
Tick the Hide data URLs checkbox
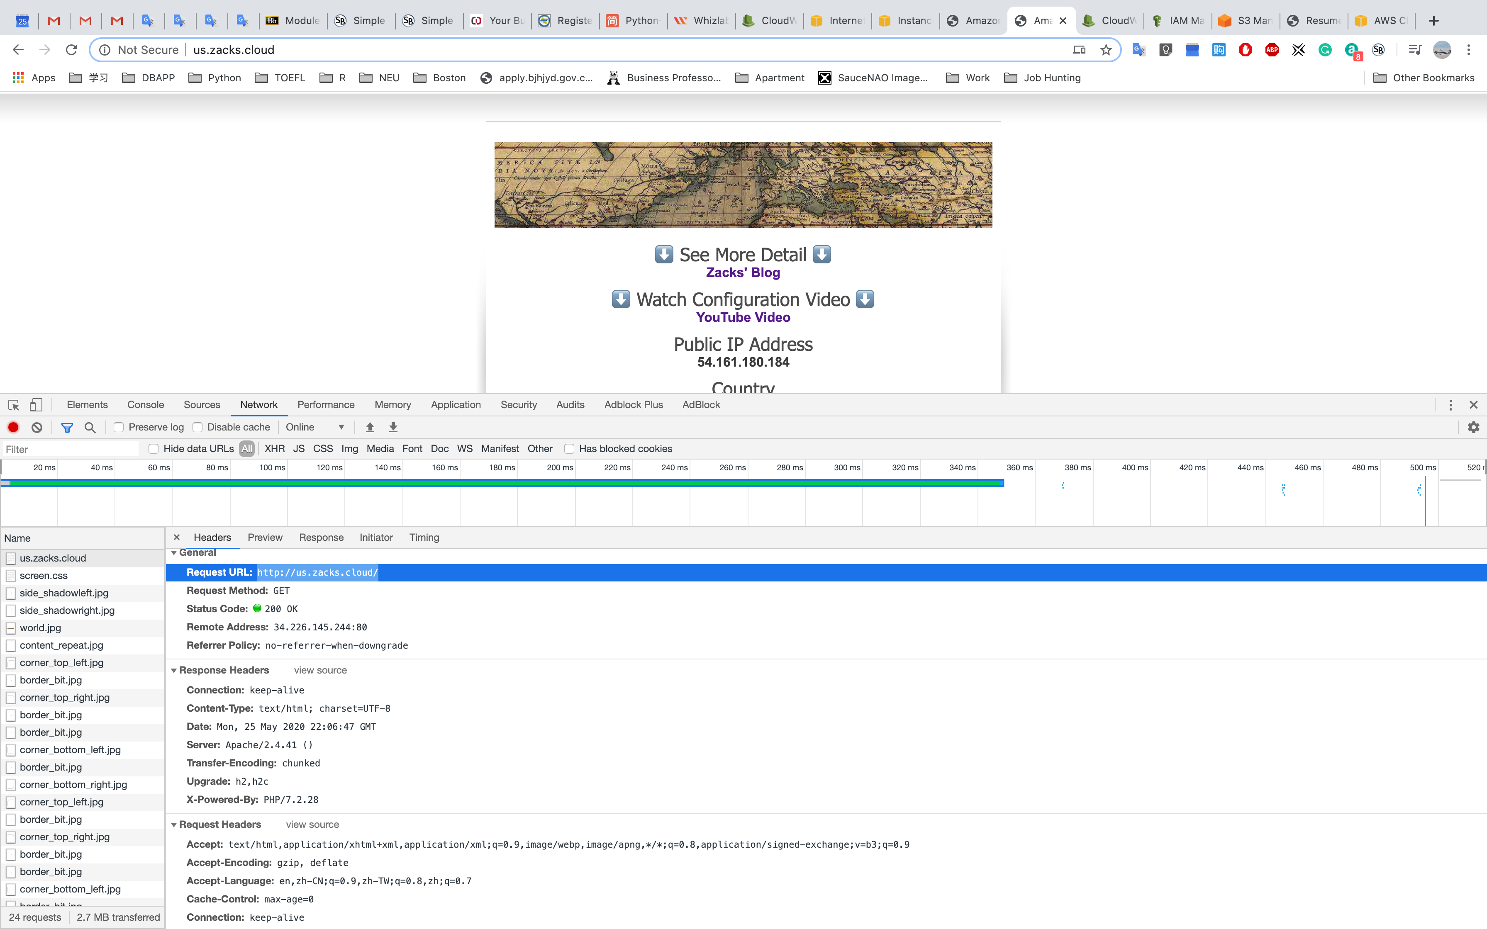click(154, 449)
